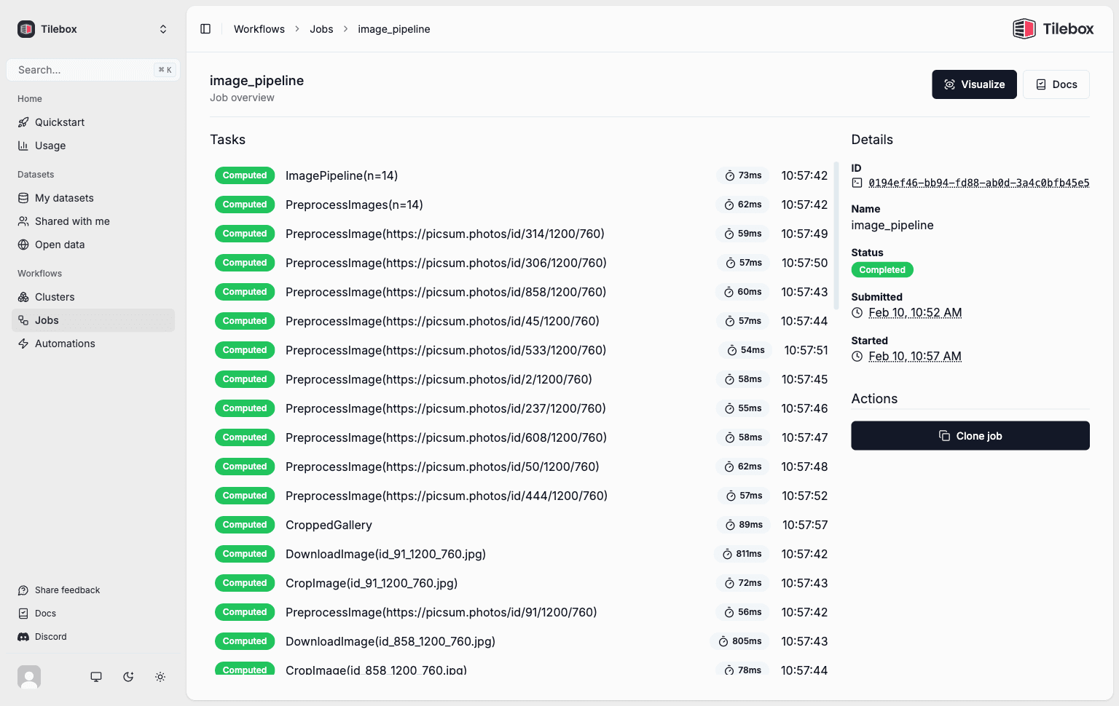Click the 811ms duration badge
Viewport: 1119px width, 706px height.
click(742, 554)
